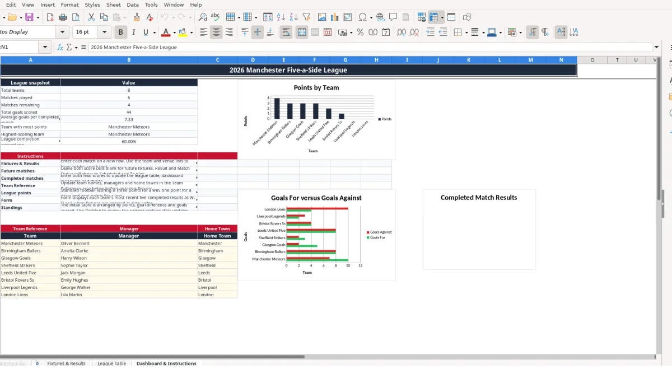The image size is (672, 378).
Task: Open the Data menu
Action: (x=133, y=4)
